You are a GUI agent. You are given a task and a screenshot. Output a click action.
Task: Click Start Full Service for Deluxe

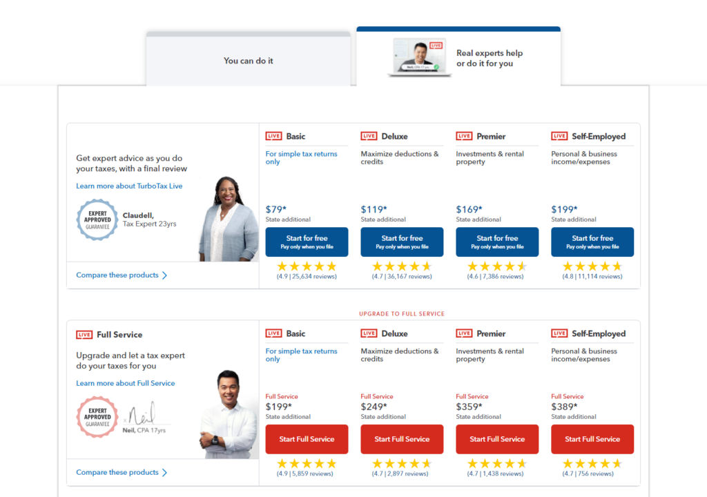point(402,439)
